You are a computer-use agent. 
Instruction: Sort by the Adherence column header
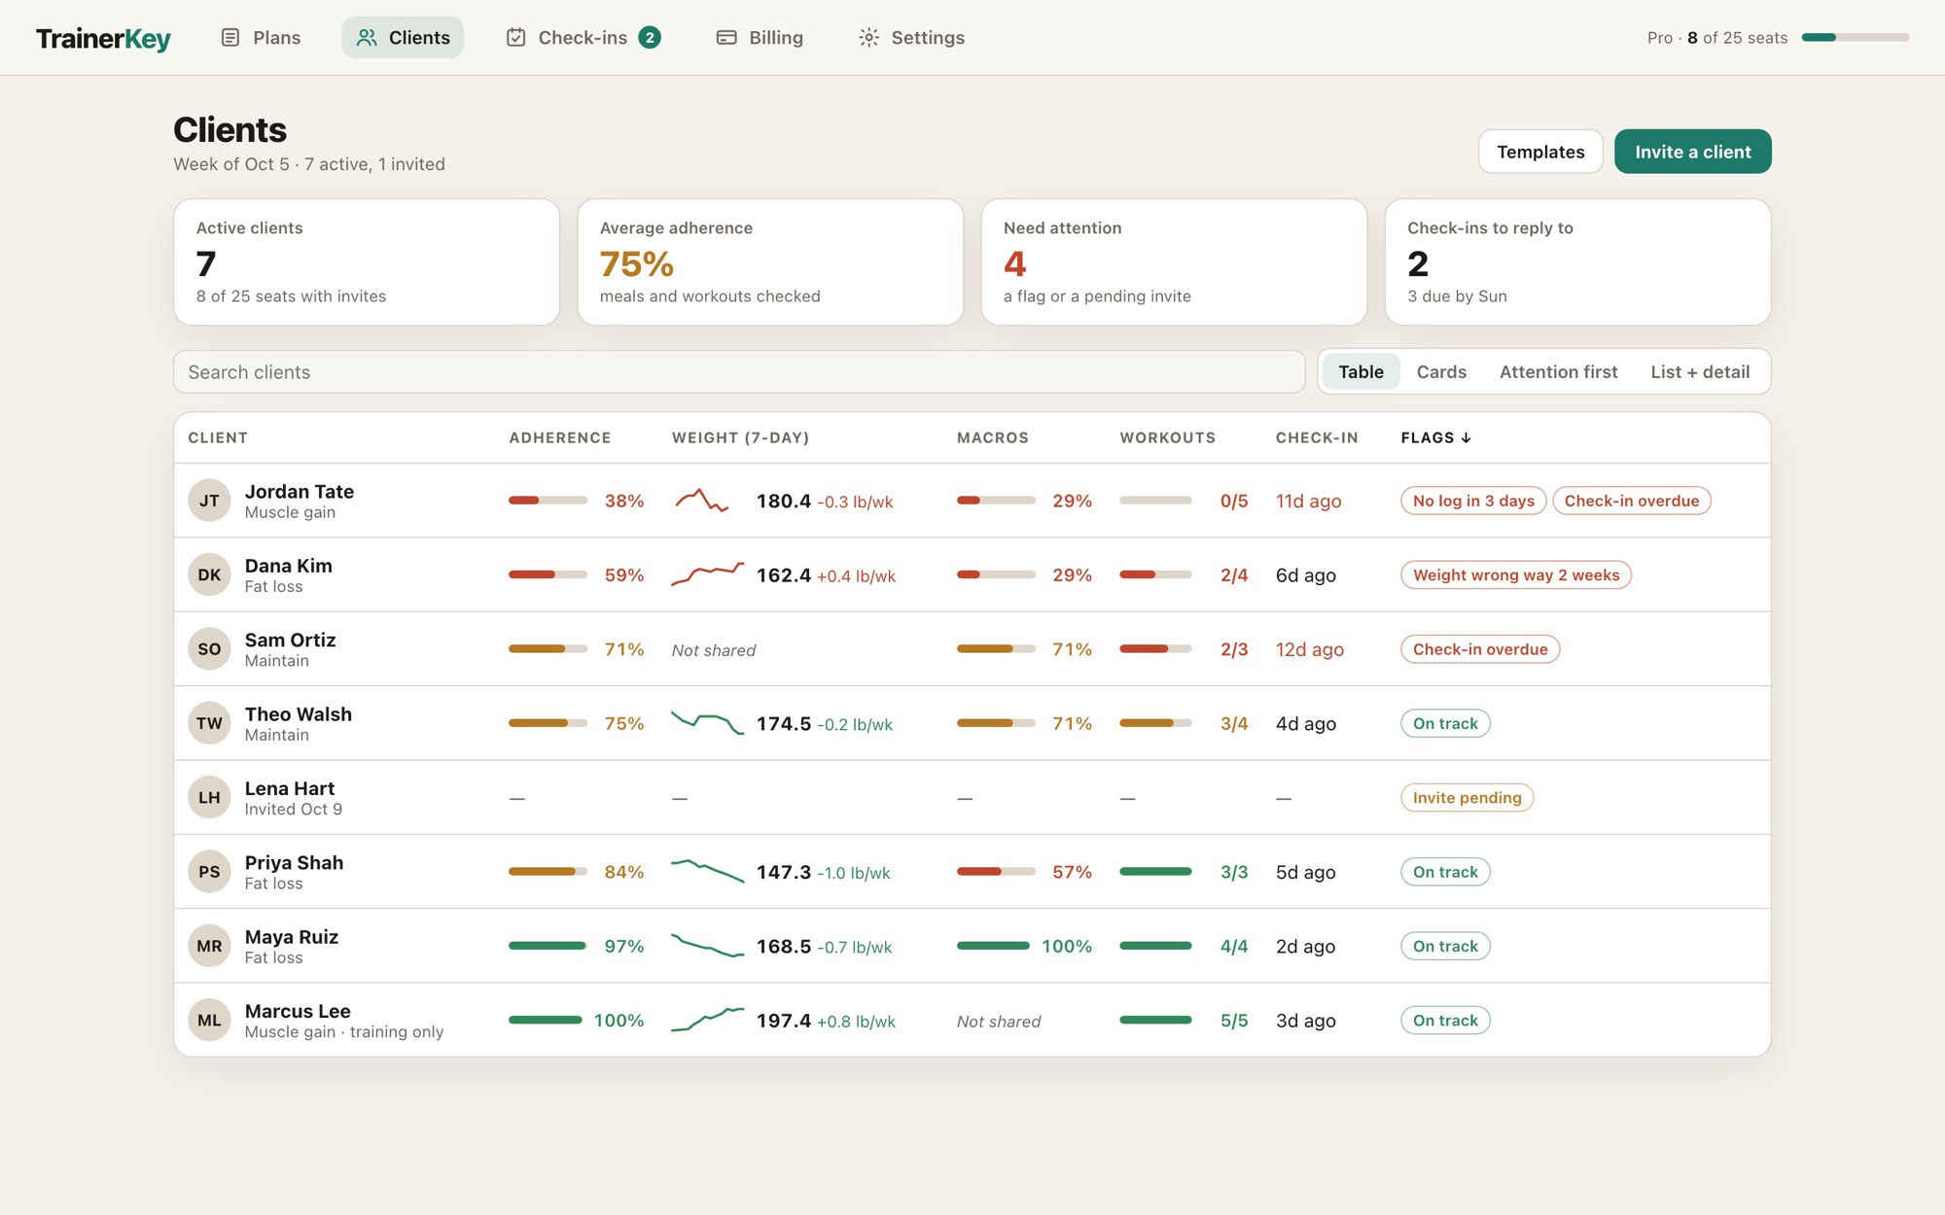[x=560, y=438]
